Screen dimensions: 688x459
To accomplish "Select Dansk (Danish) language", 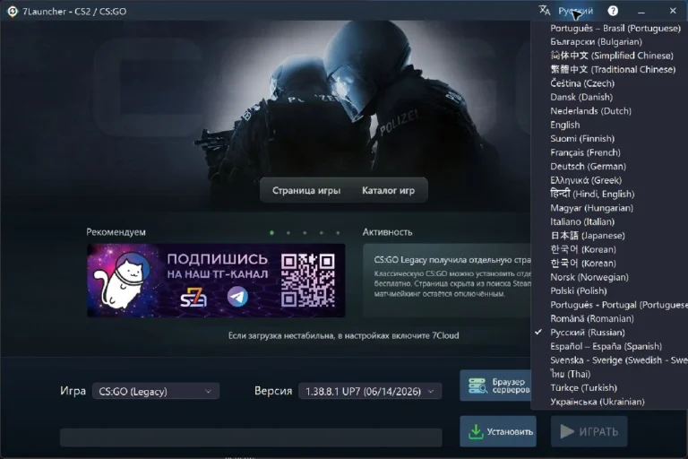I will tap(581, 97).
